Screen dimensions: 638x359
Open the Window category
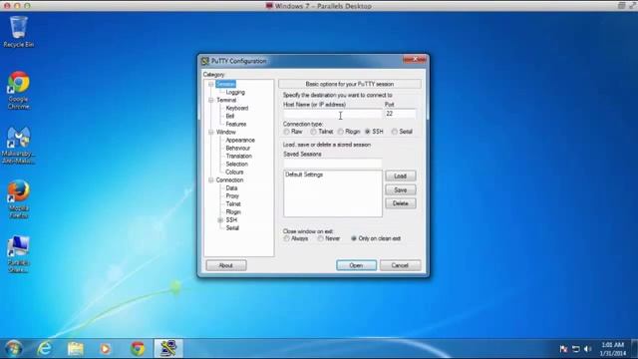(226, 133)
